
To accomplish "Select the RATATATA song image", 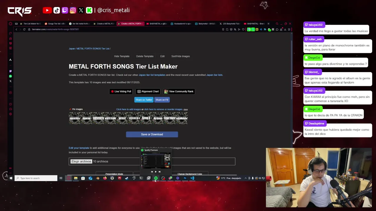I will point(98,118).
